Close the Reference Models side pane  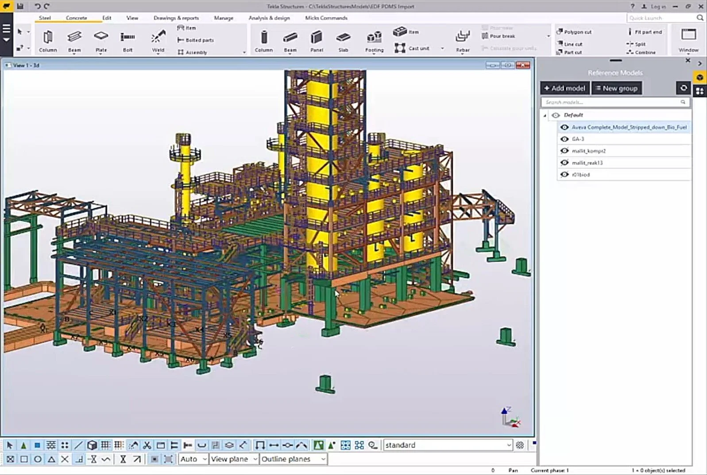(688, 61)
